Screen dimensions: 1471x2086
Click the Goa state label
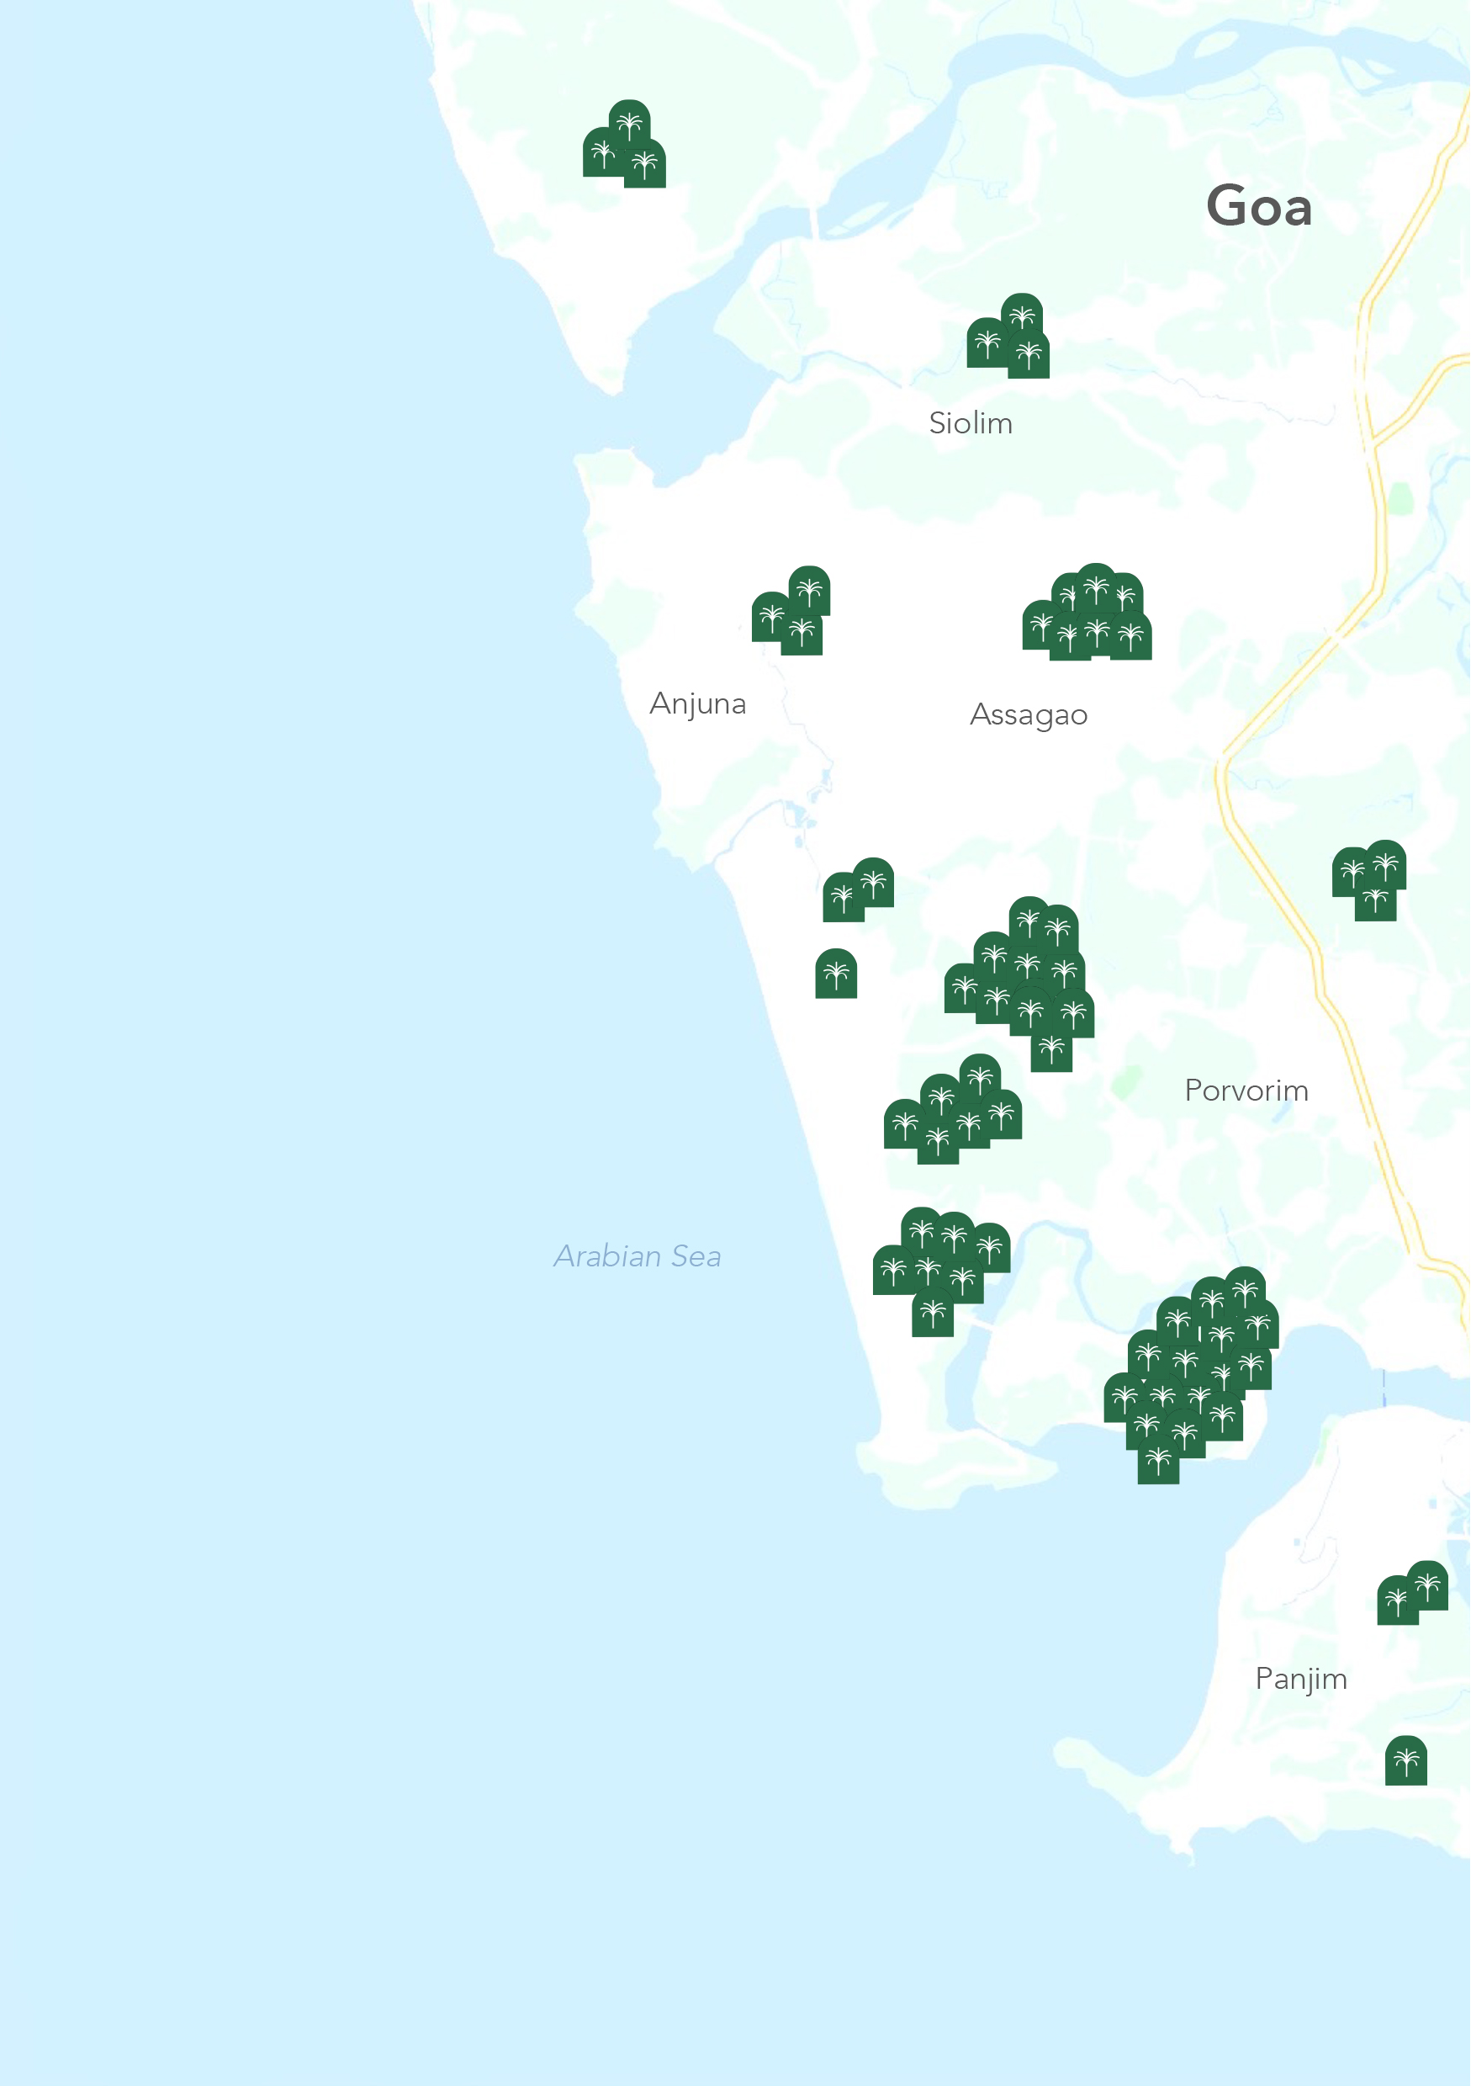1259,205
